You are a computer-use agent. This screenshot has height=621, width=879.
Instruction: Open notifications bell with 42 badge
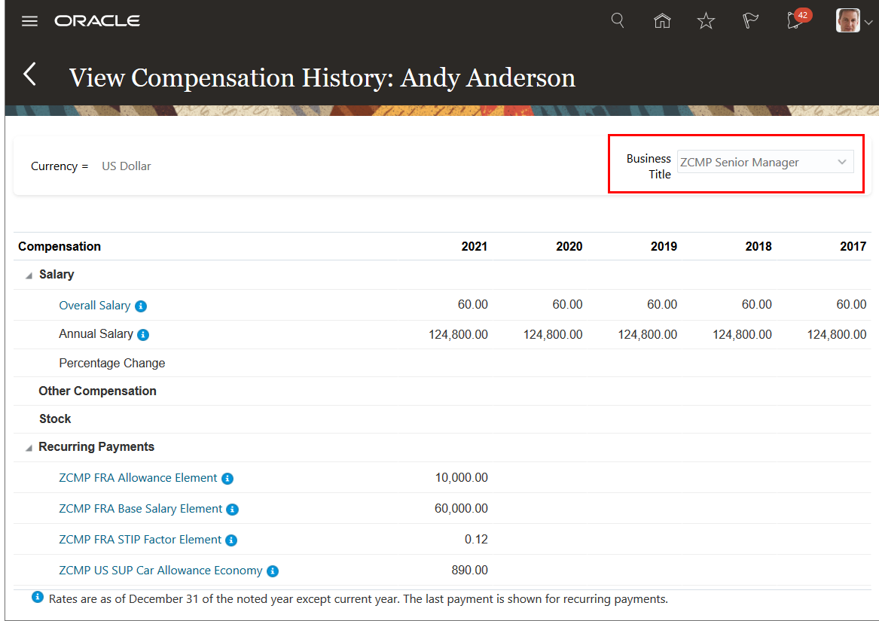pos(794,21)
